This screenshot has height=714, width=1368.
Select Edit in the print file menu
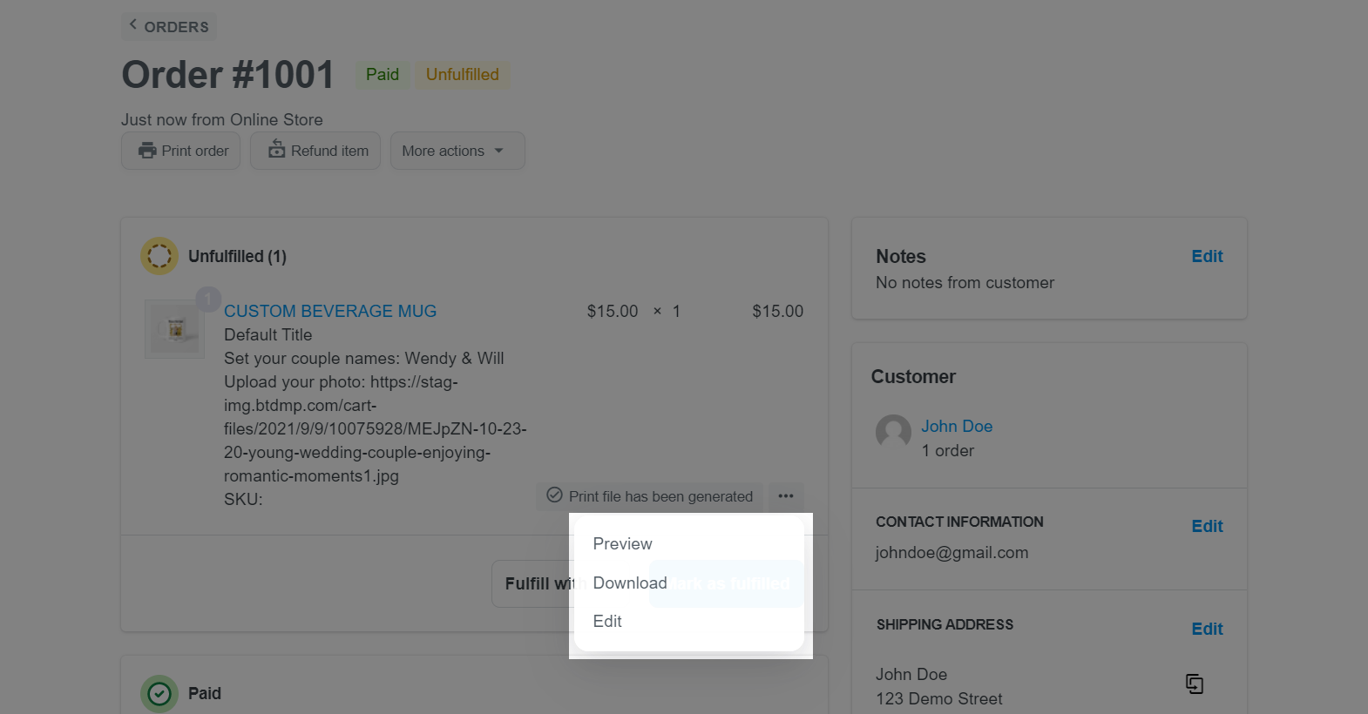click(x=607, y=621)
